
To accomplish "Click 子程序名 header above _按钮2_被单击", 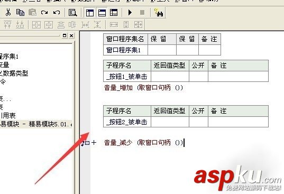I will click(x=127, y=111).
